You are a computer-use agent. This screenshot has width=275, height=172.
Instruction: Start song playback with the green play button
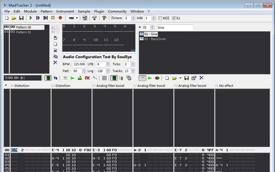(x=31, y=18)
